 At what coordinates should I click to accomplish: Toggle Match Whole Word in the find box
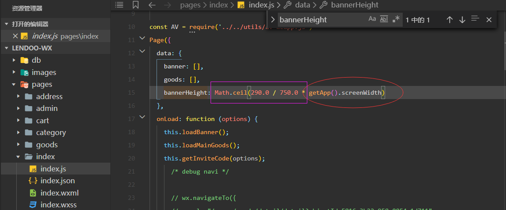(x=384, y=19)
